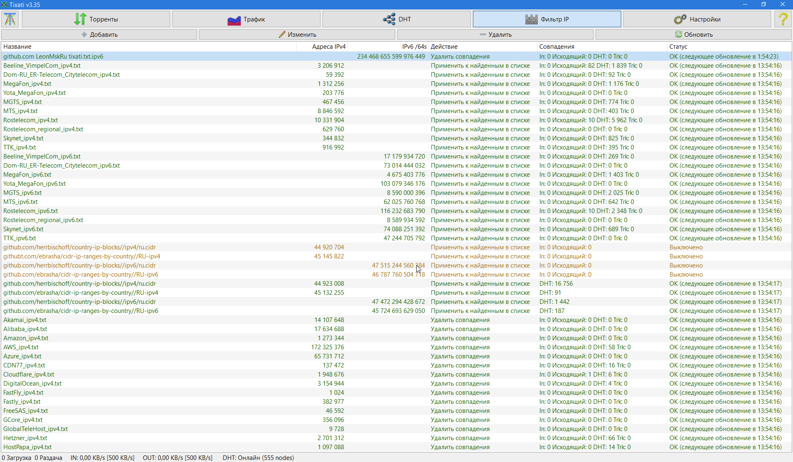
Task: Sort by the Действие column header
Action: (482, 47)
